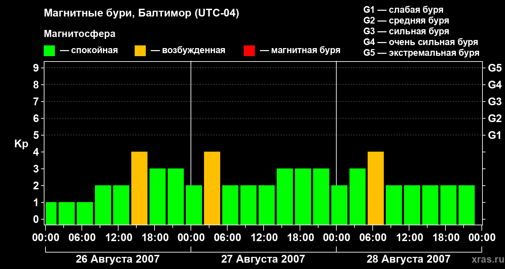This screenshot has height=269, width=505.
Task: Select the orange Kp 4 bar on 28 Августа
Action: (376, 188)
